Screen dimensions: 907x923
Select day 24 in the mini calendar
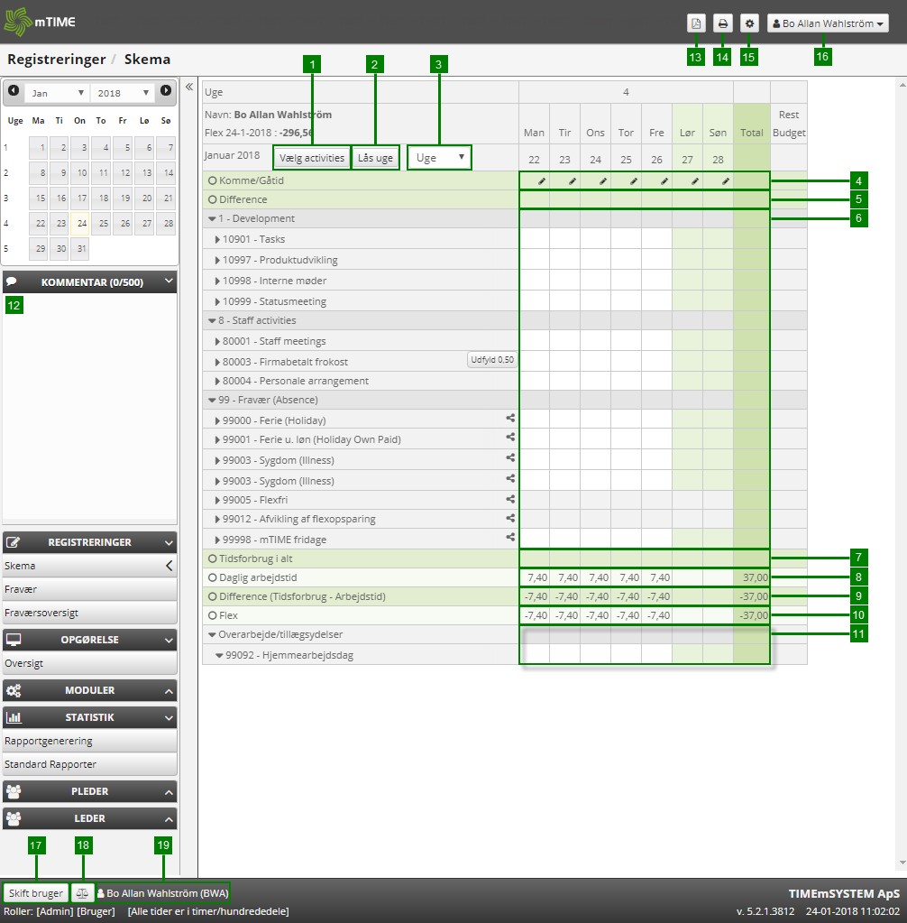click(81, 223)
